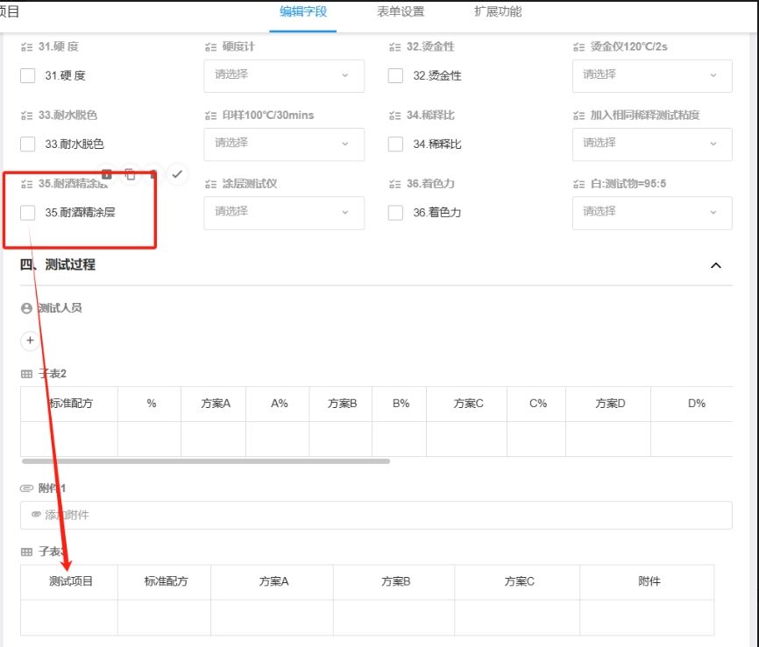The width and height of the screenshot is (759, 647).
Task: Open the 烫金仪120°C/2s dropdown
Action: pos(652,75)
